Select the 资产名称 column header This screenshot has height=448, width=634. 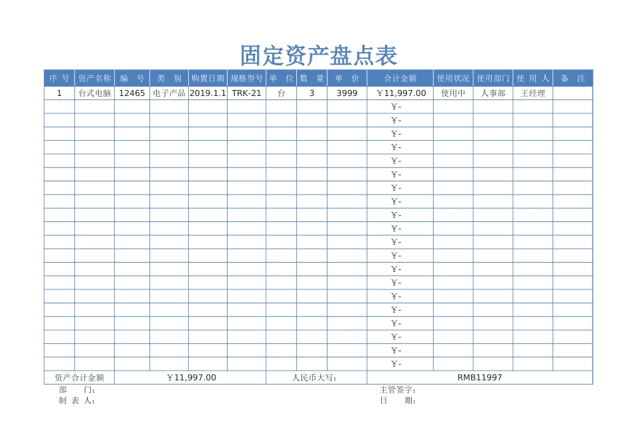[94, 77]
